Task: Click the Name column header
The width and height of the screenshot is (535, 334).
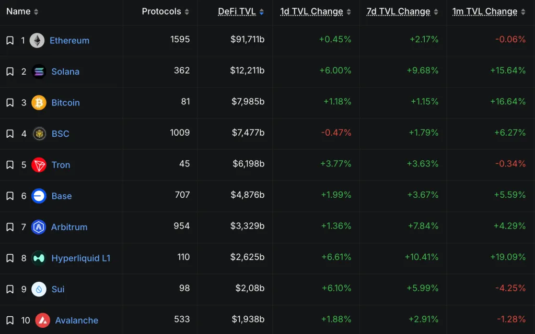Action: click(17, 11)
